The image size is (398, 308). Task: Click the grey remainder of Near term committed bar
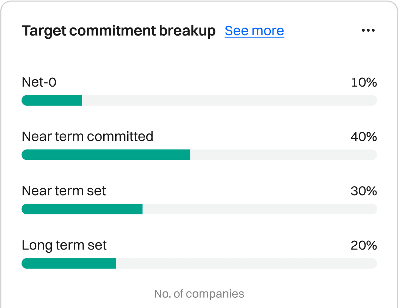click(x=283, y=155)
